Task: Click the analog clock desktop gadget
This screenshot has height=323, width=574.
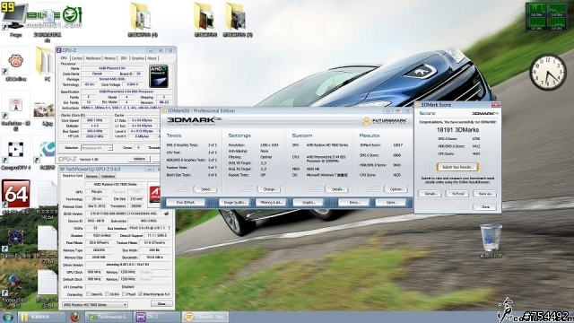Action: pyautogui.click(x=548, y=72)
